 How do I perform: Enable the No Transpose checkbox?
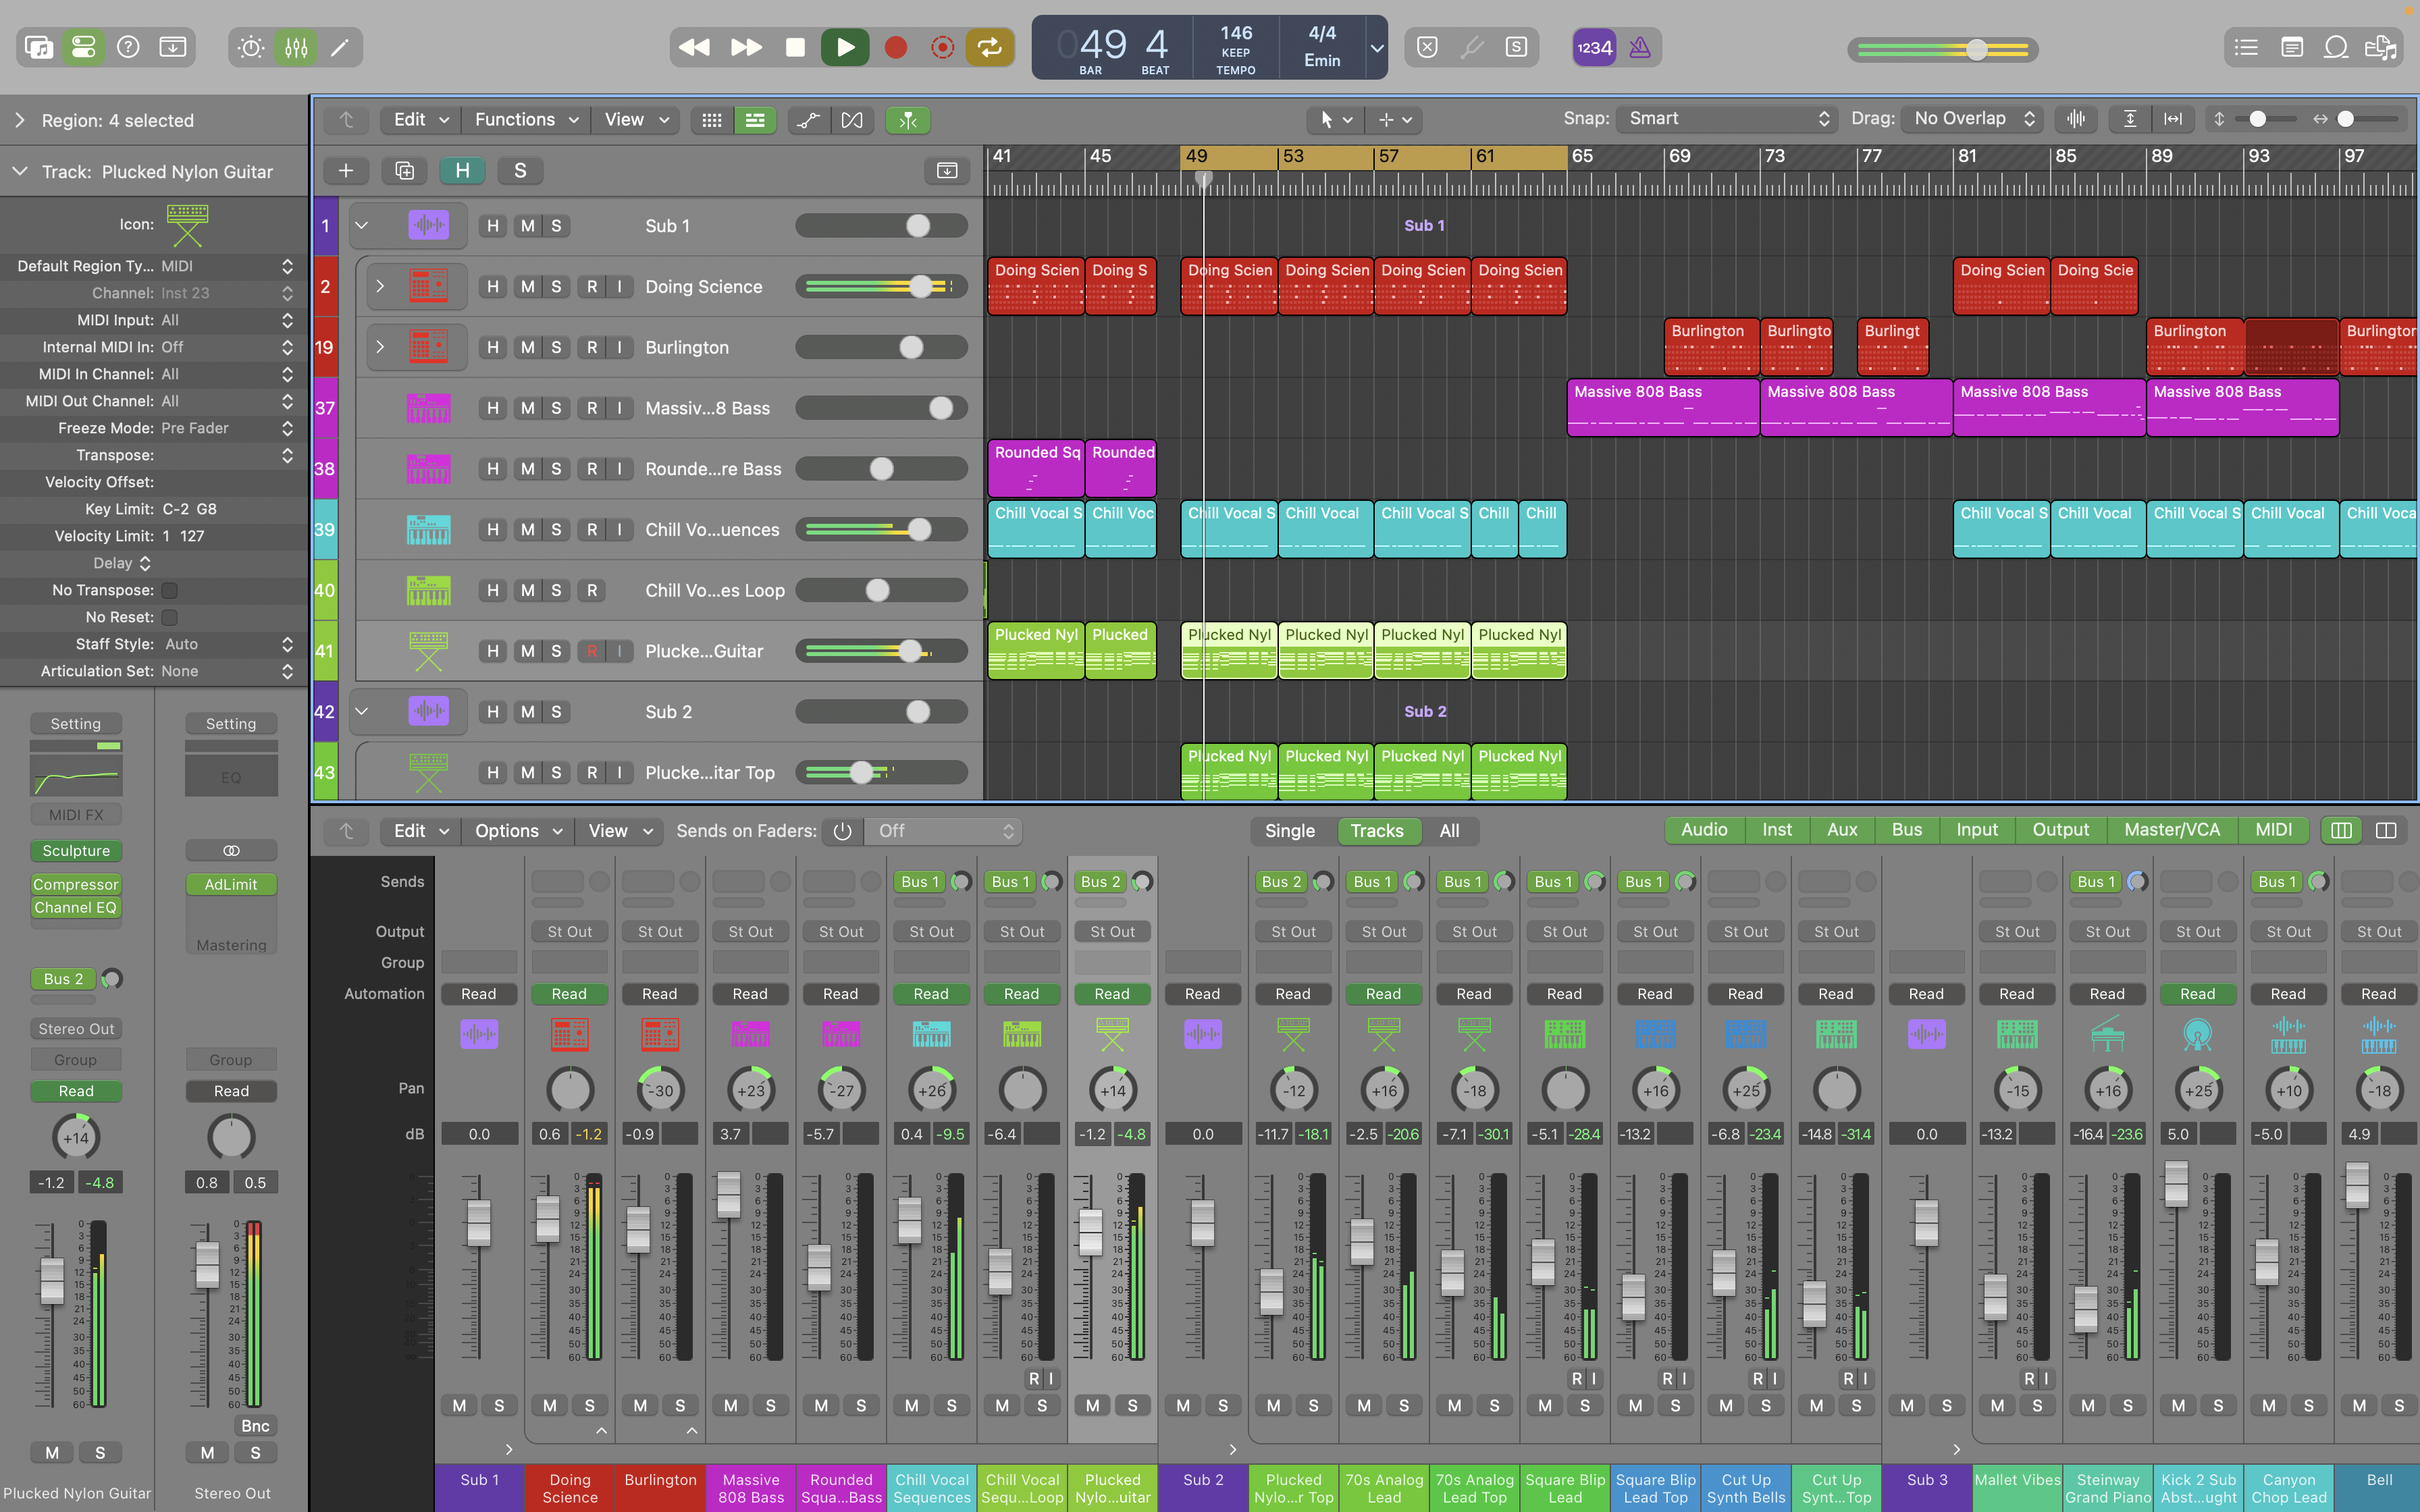pos(170,590)
